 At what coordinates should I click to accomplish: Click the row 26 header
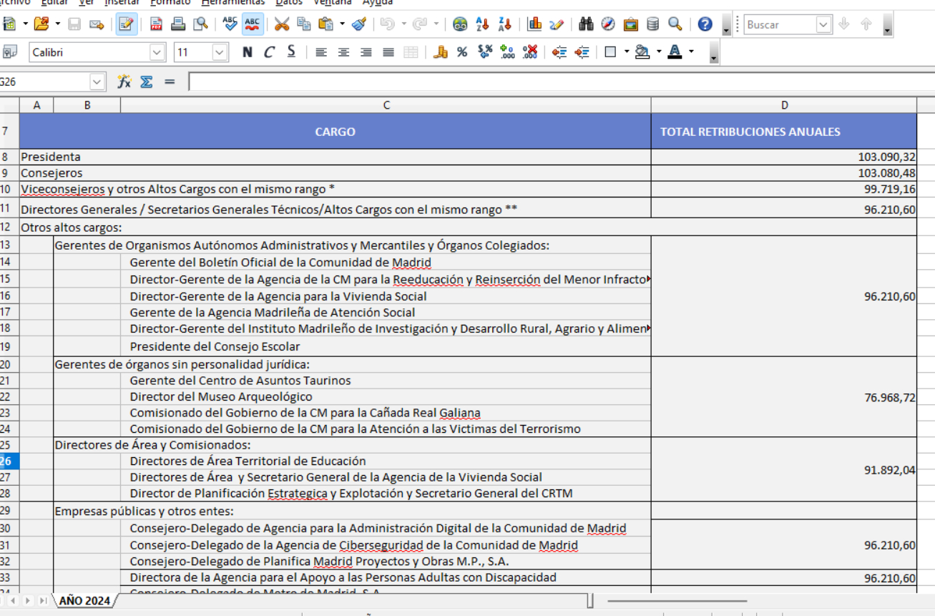(x=9, y=461)
